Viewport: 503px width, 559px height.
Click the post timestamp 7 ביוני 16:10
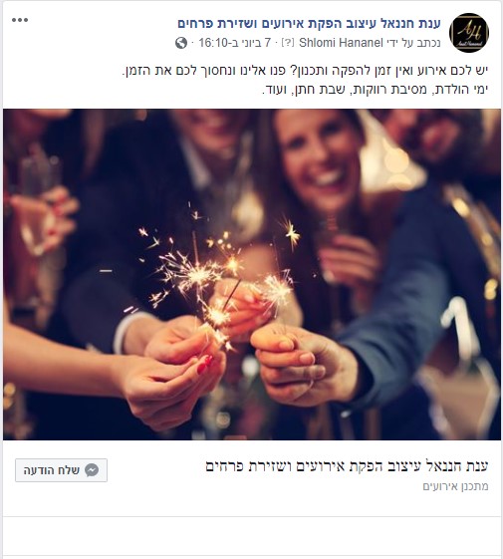coord(234,43)
